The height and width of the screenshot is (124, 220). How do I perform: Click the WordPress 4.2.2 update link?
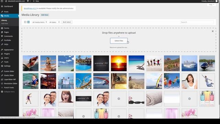30,8
